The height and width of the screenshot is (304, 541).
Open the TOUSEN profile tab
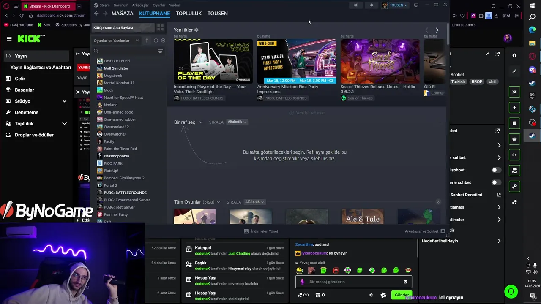pos(217,14)
